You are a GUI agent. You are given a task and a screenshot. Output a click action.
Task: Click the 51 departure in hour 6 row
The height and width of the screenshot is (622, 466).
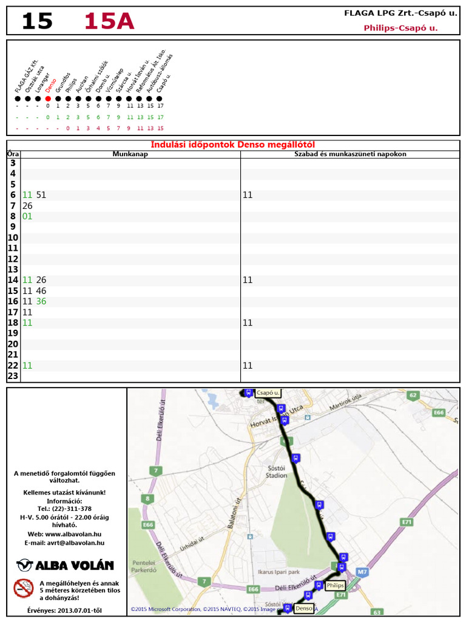pyautogui.click(x=41, y=195)
